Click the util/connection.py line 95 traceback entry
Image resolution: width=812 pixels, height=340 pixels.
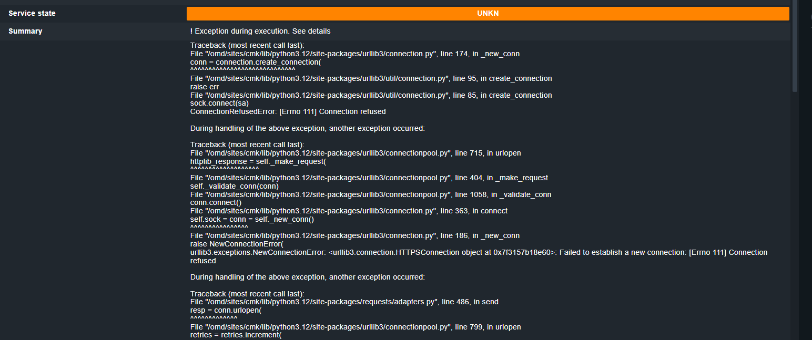click(371, 78)
